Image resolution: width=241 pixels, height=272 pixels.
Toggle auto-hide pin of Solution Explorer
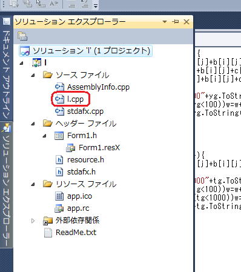pos(175,21)
